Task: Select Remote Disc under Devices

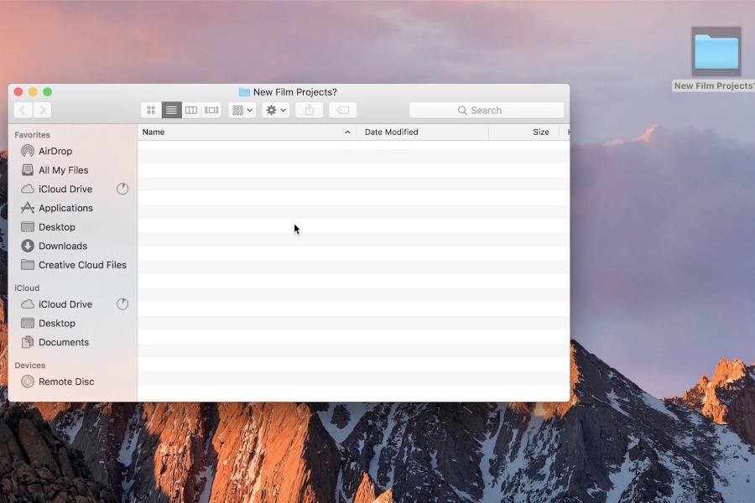Action: click(x=65, y=381)
